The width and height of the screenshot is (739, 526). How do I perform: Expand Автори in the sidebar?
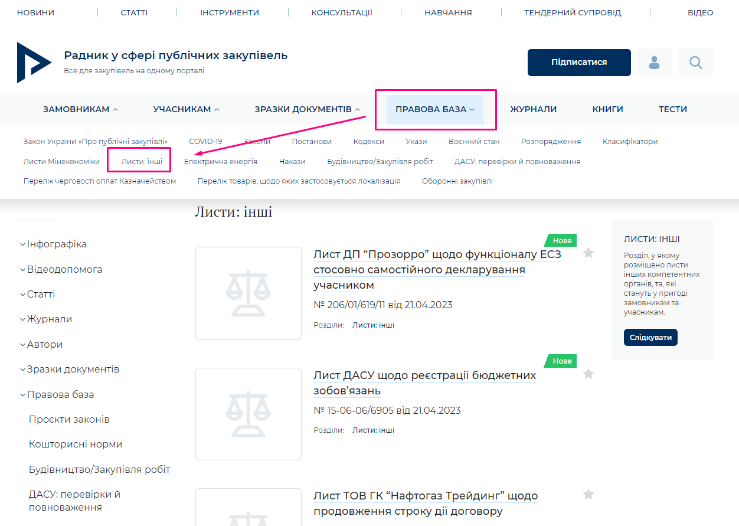[41, 345]
